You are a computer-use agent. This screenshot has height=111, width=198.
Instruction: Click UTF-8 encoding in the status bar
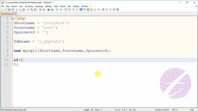click(x=174, y=110)
